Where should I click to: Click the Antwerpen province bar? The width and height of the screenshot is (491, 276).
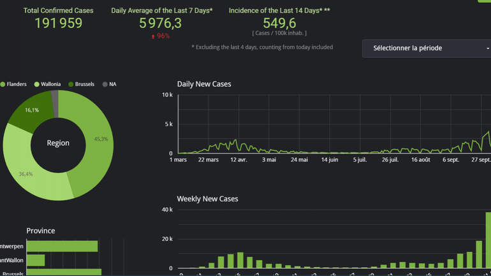tap(62, 246)
